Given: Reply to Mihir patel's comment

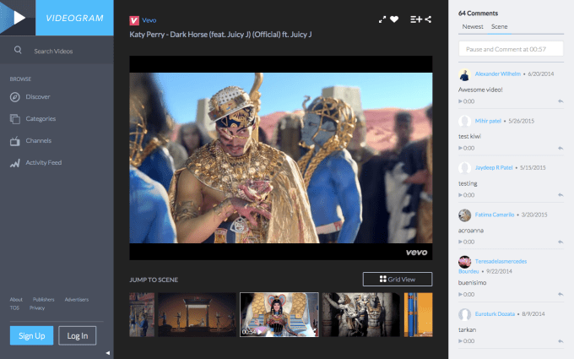Looking at the screenshot, I should tap(560, 148).
